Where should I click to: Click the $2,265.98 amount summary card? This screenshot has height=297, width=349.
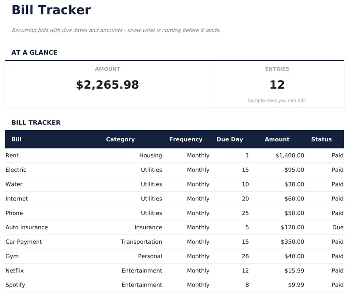pos(107,84)
